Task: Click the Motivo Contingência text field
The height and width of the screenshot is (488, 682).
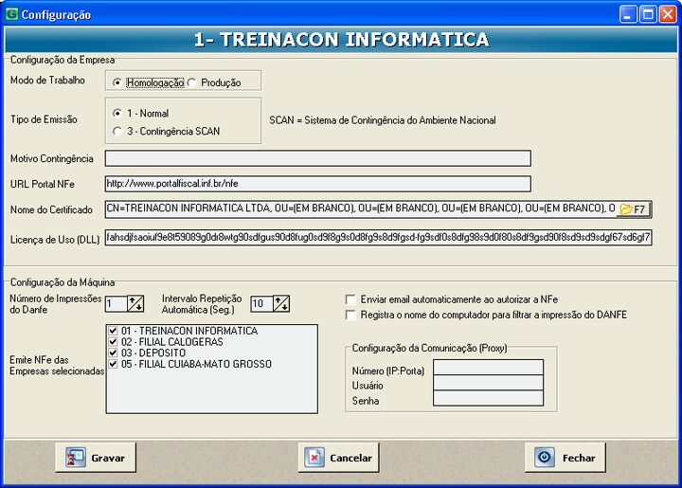Action: (317, 158)
